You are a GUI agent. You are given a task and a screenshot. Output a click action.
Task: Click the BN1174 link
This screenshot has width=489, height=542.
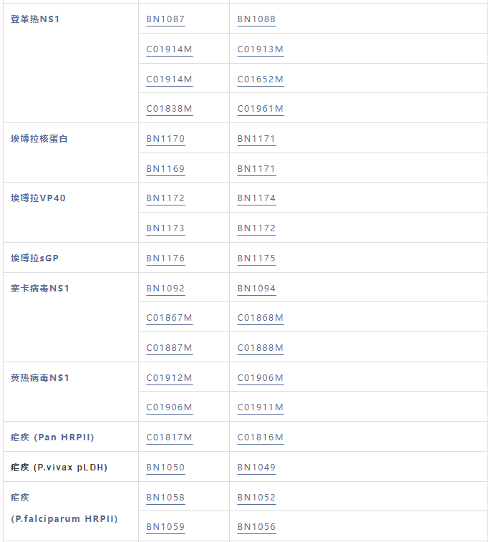pyautogui.click(x=256, y=198)
